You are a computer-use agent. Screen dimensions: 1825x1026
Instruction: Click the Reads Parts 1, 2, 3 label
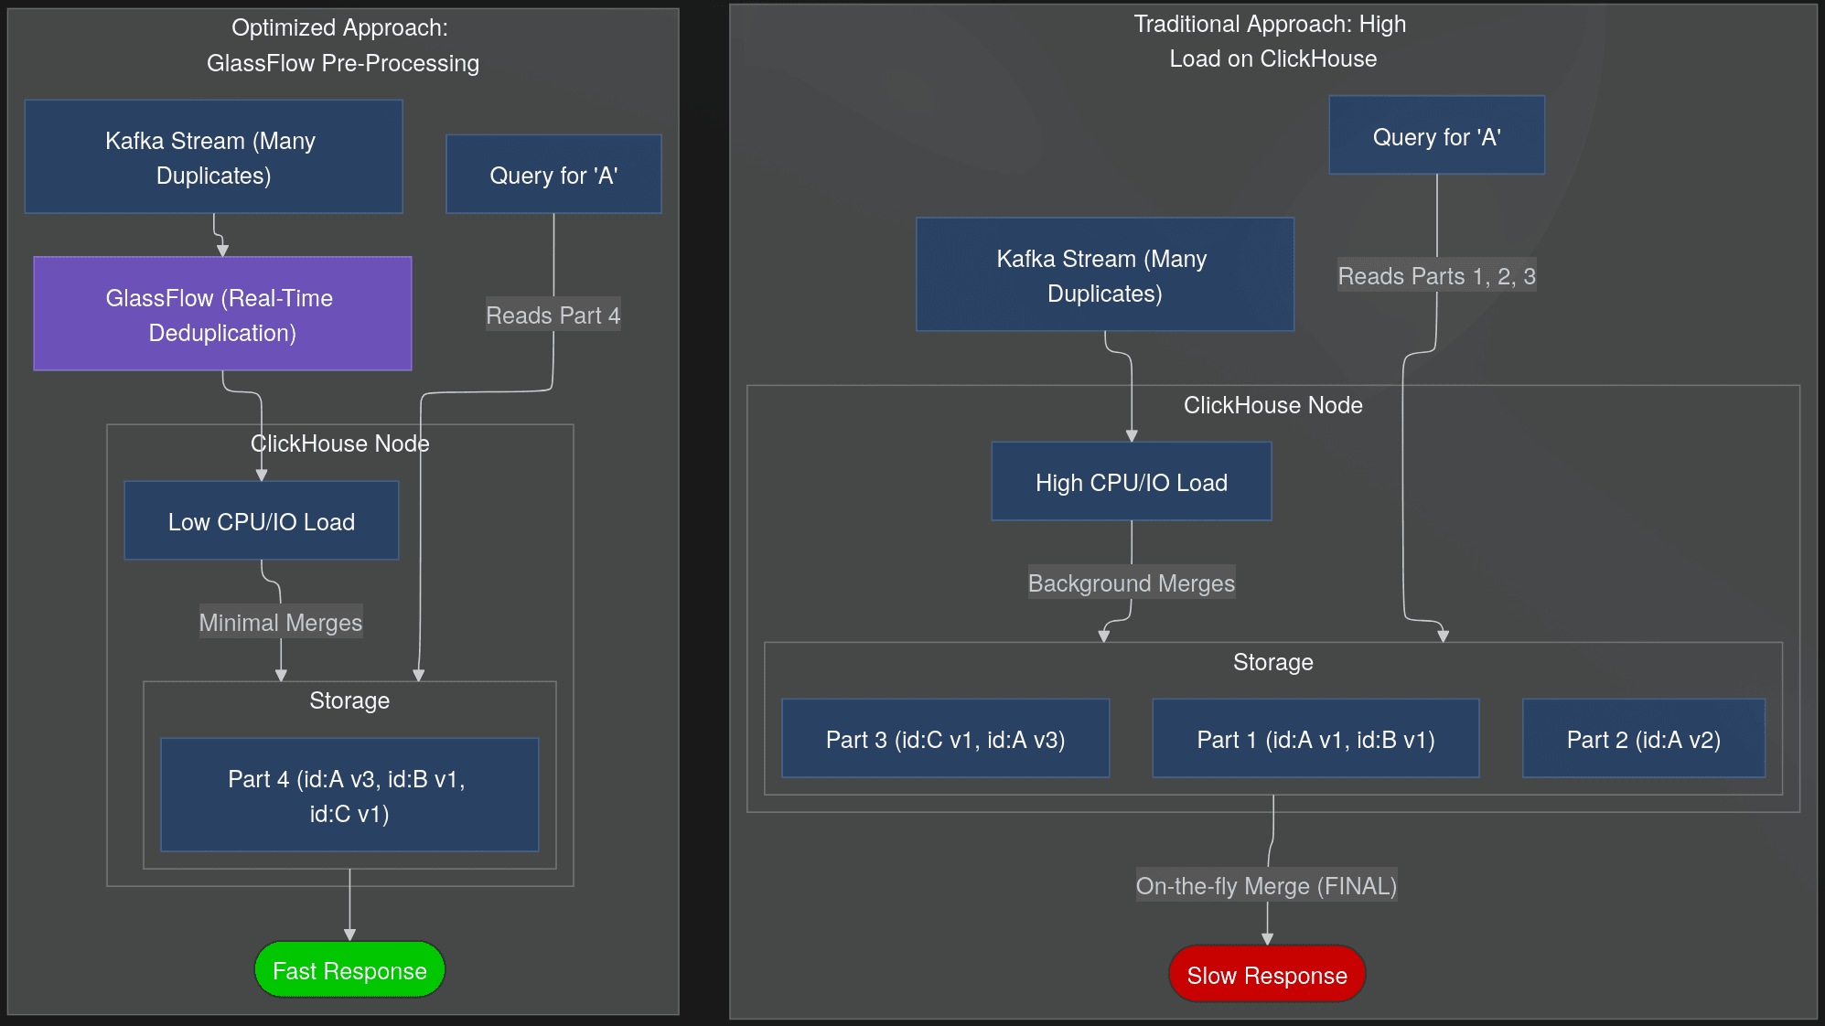(x=1436, y=276)
